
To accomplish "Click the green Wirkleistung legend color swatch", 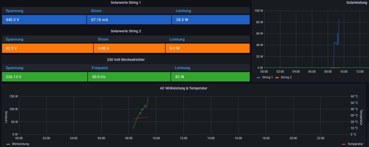I will point(8,144).
